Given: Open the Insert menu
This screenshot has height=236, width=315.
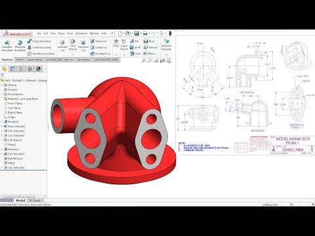Looking at the screenshot, I should 61,33.
